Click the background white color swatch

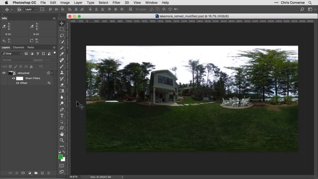(x=64, y=160)
